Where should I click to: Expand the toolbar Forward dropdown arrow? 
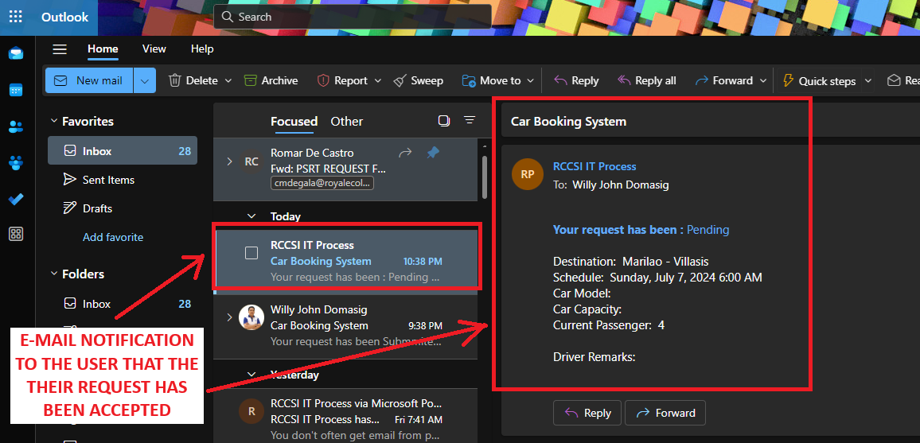(762, 81)
